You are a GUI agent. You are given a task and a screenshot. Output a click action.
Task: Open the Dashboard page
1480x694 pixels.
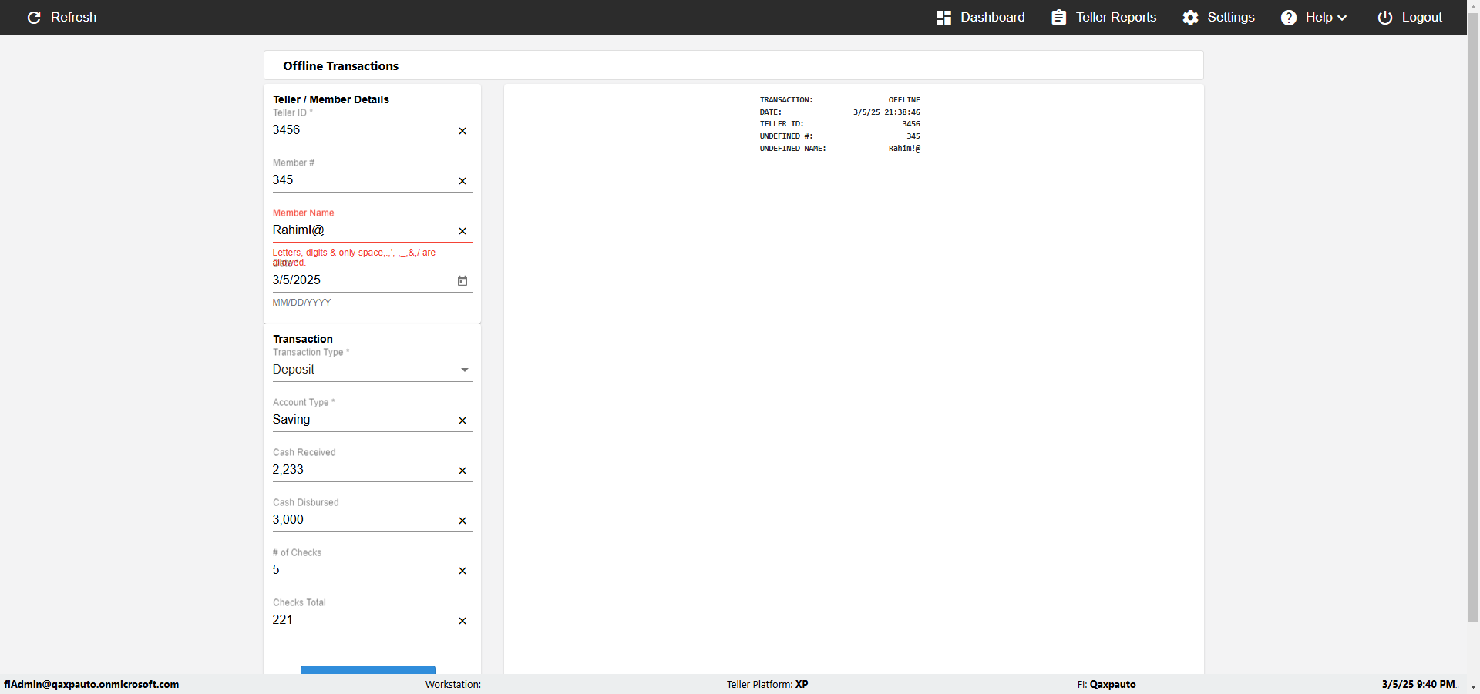(980, 18)
